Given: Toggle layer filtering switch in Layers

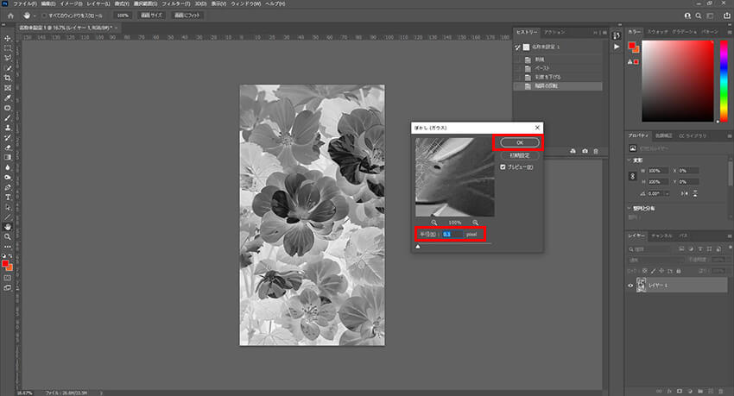Looking at the screenshot, I should (x=730, y=248).
